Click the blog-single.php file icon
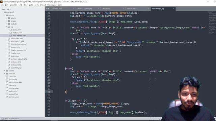 click(7, 82)
